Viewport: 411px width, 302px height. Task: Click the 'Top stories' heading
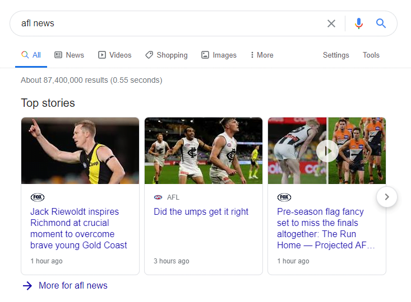click(x=48, y=103)
